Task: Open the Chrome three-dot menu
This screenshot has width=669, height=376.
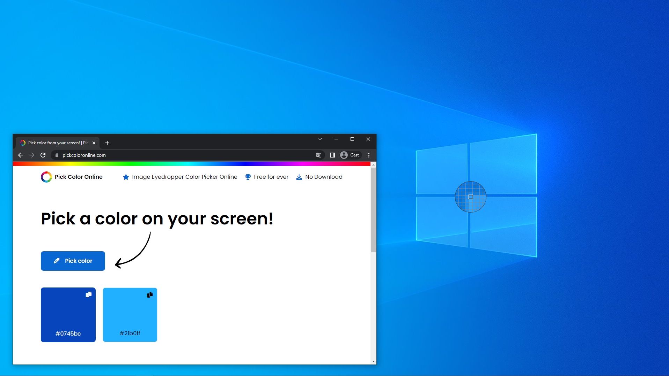Action: pos(368,155)
